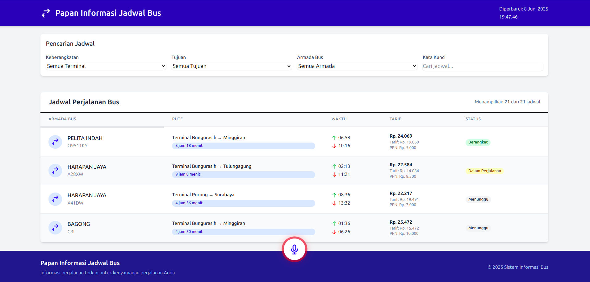Click the HARAPAN JAYA X41DW bus icon
This screenshot has height=282, width=590.
[x=55, y=199]
